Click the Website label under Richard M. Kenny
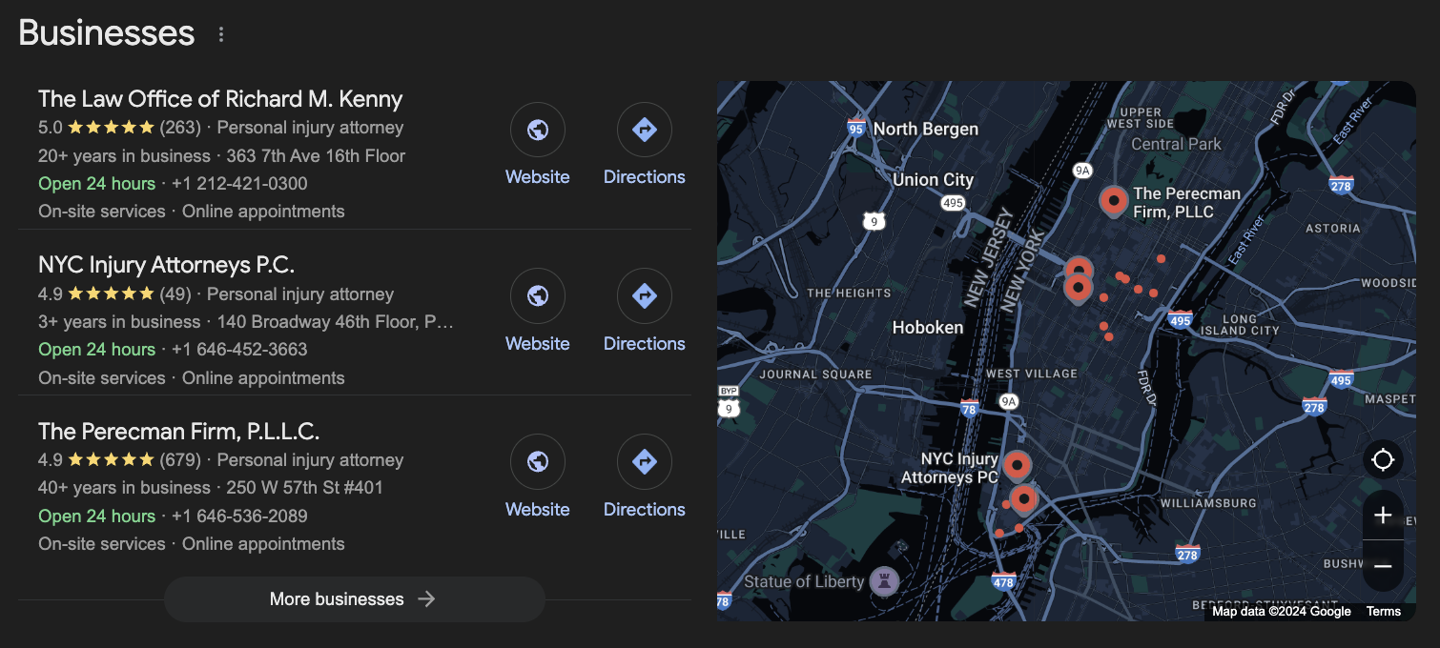 (538, 177)
